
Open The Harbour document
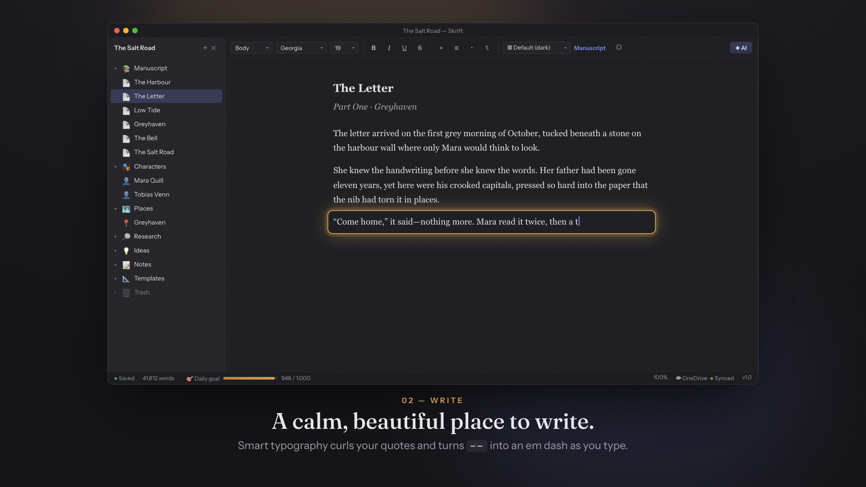166,82
